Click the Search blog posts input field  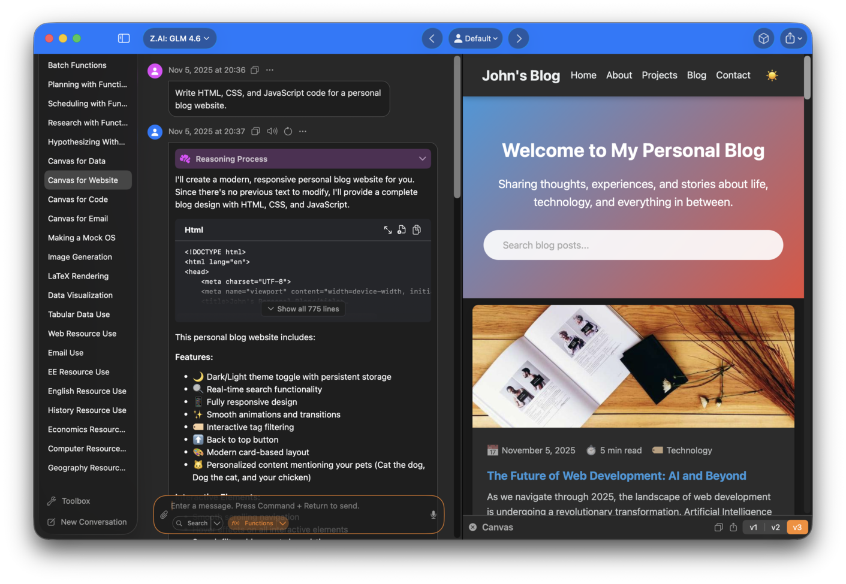pos(633,245)
